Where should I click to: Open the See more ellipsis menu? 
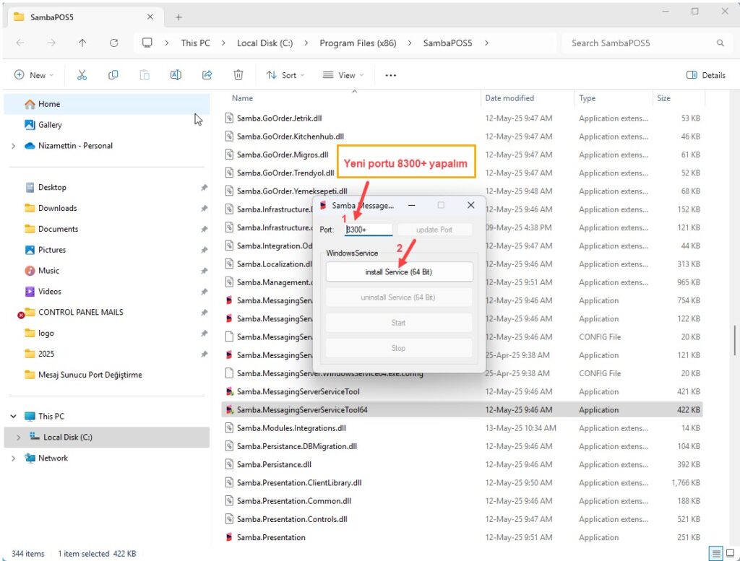pos(390,75)
